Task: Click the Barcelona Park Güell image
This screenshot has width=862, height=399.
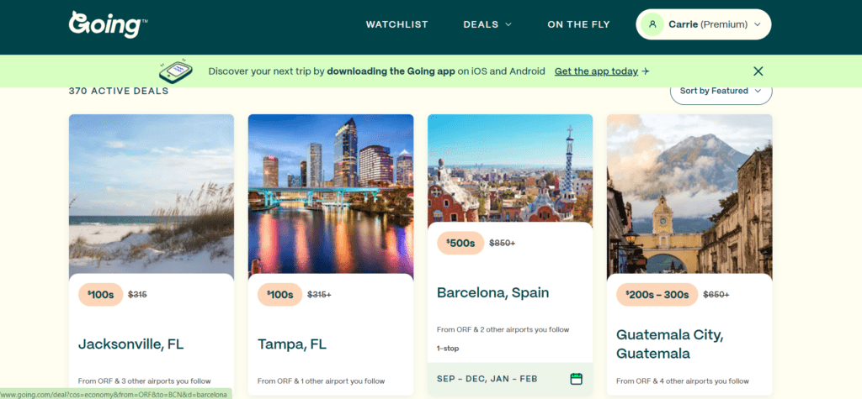Action: (510, 170)
